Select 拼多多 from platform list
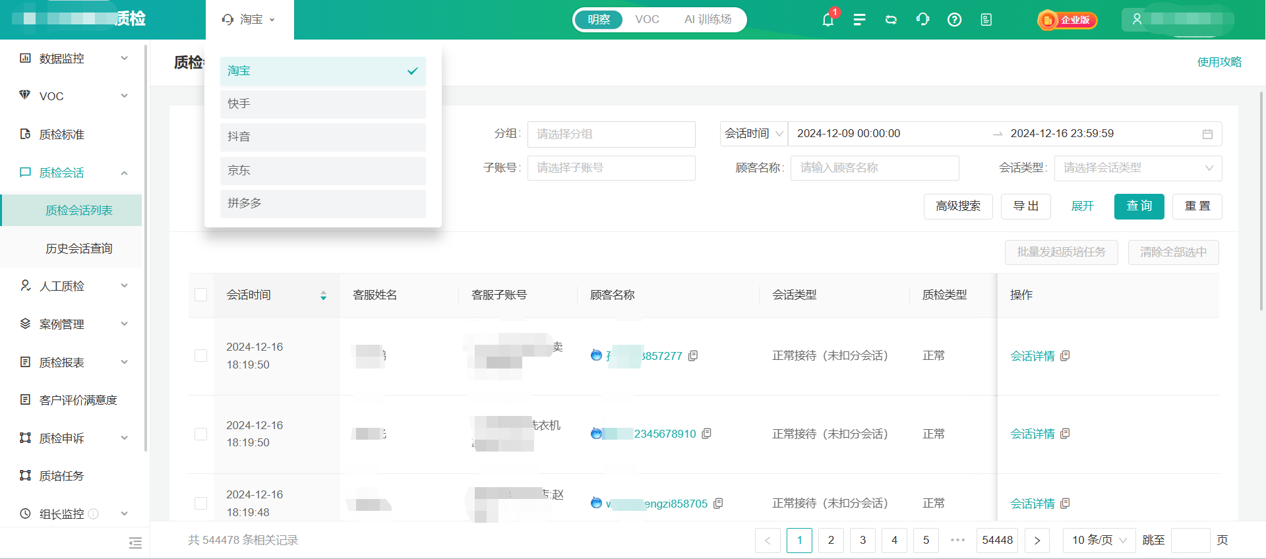1266x559 pixels. [323, 204]
